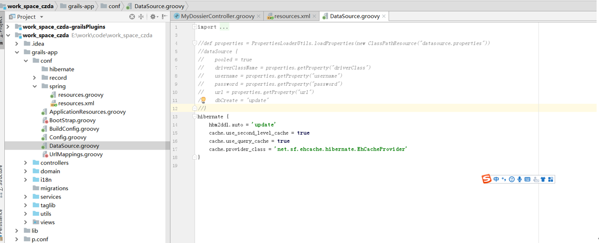The height and width of the screenshot is (243, 599).
Task: Click the yellow lightbulb intention icon
Action: pos(203,100)
